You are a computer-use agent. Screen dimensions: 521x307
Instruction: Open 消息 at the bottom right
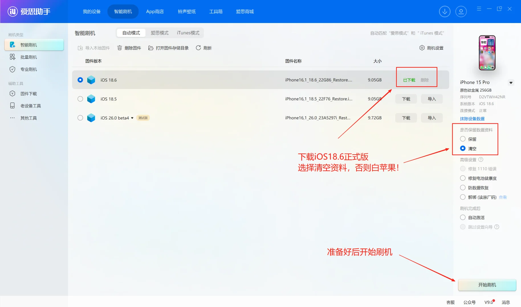(506, 302)
